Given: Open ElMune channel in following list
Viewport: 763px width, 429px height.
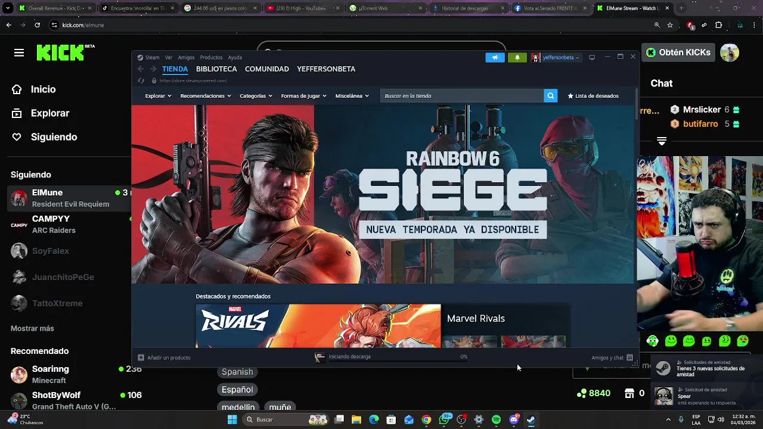Looking at the screenshot, I should pyautogui.click(x=69, y=198).
